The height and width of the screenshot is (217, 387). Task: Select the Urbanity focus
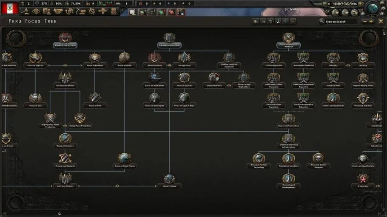[333, 60]
